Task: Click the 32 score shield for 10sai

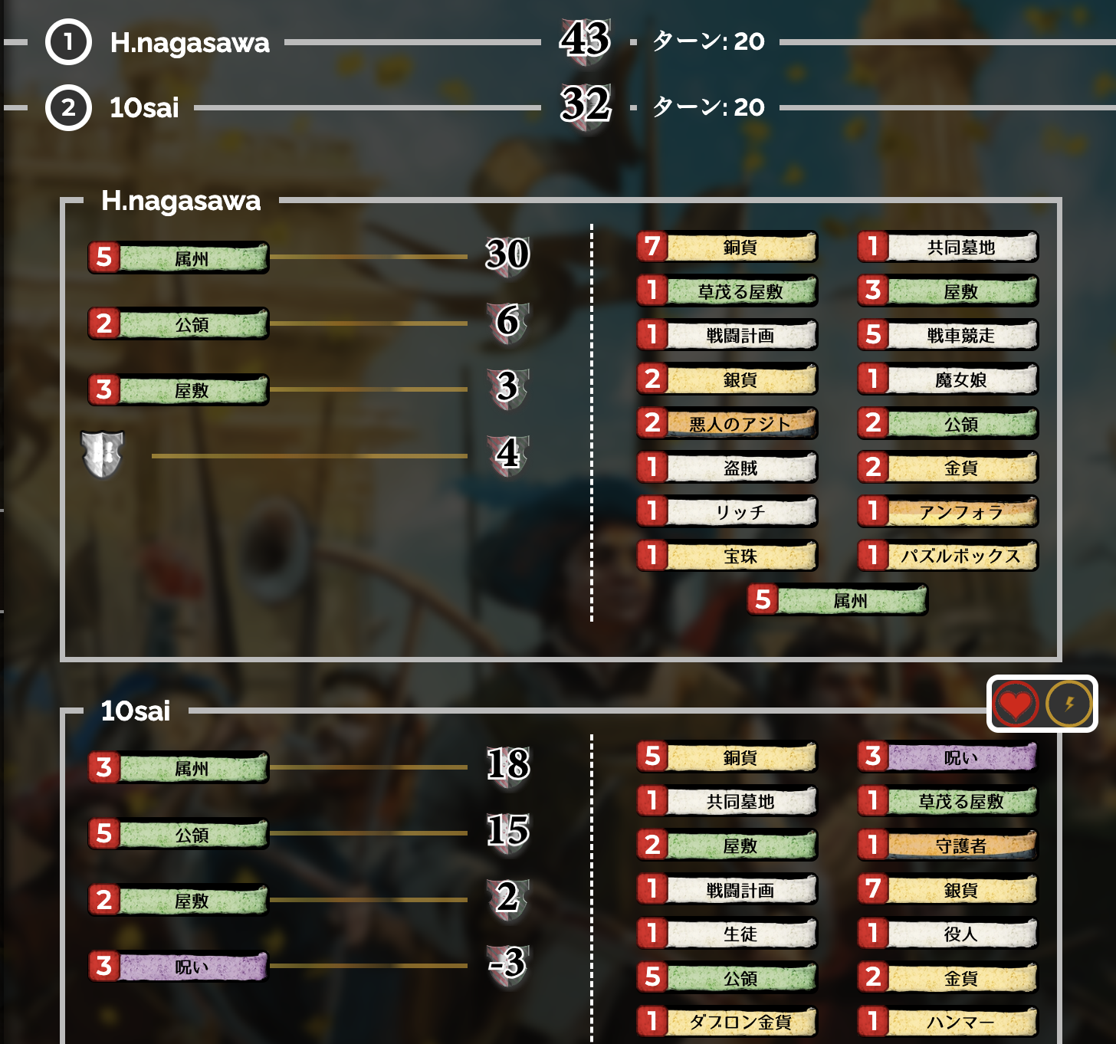Action: [586, 106]
